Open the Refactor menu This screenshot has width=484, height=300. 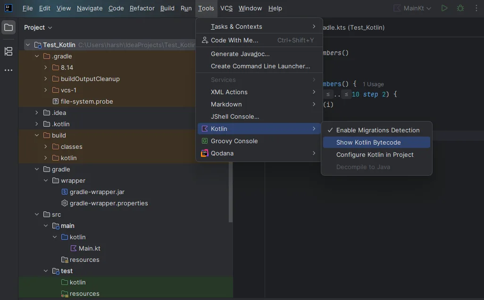point(142,8)
